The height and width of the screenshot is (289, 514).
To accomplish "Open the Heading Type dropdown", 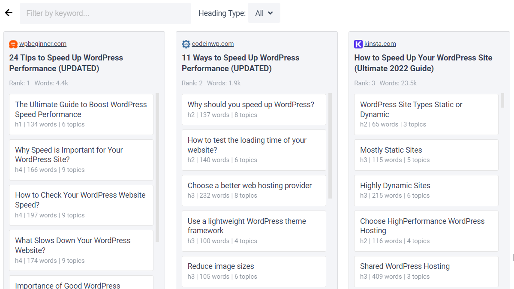I will coord(264,13).
